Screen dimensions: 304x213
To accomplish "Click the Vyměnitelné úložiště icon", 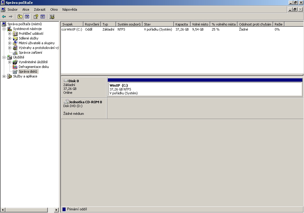I will click(x=15, y=62).
